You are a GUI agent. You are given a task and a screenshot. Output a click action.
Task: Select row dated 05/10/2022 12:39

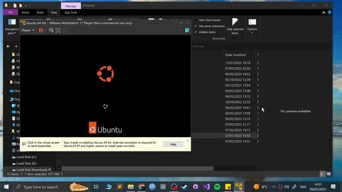[x=238, y=79]
